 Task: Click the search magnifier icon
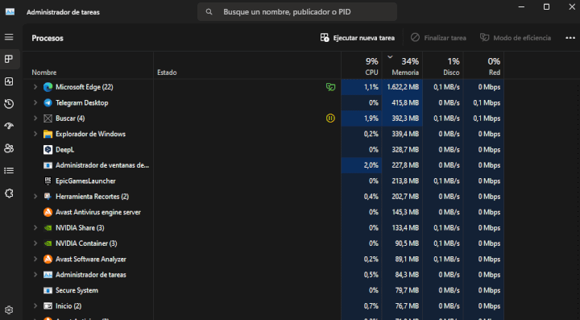[x=209, y=12]
